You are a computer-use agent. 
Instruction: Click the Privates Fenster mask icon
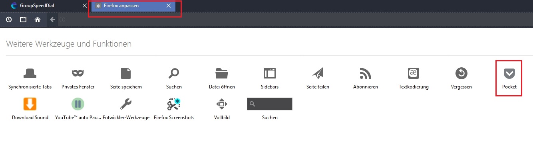pos(78,73)
